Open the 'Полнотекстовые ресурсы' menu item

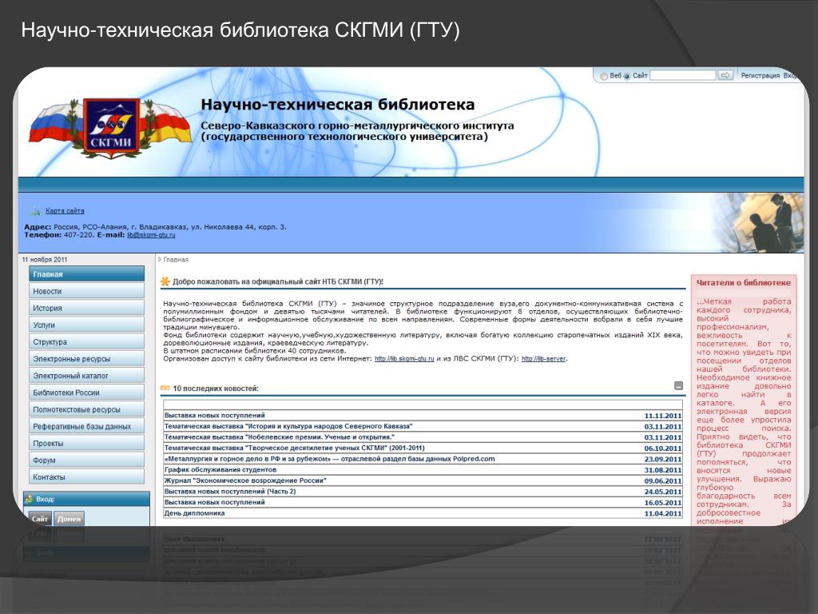point(86,409)
